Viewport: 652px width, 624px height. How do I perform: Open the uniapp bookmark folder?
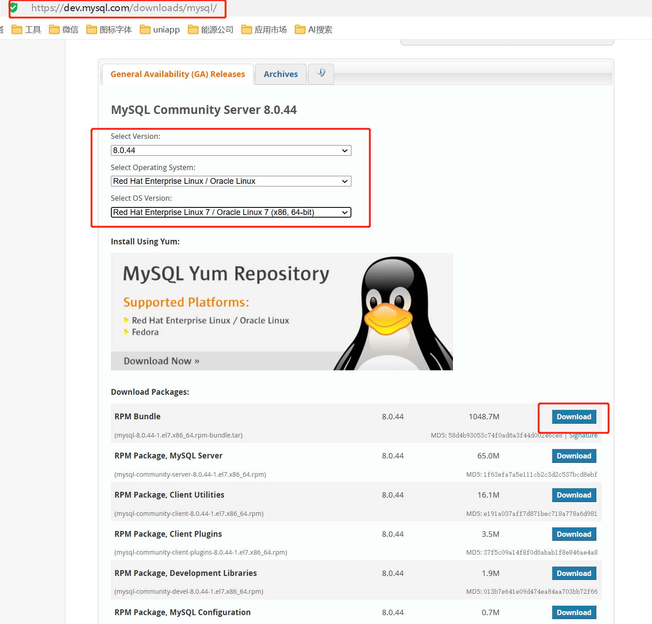tap(160, 30)
